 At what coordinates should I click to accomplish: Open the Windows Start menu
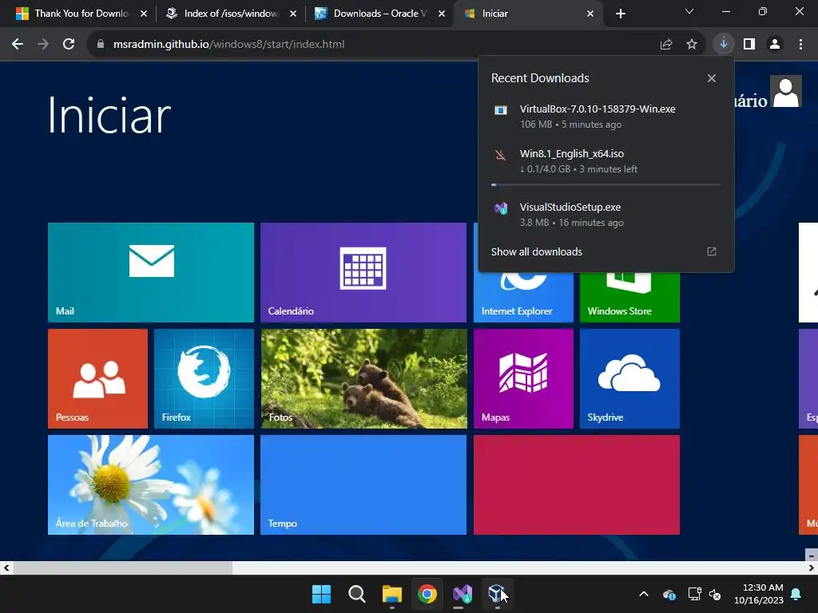321,594
